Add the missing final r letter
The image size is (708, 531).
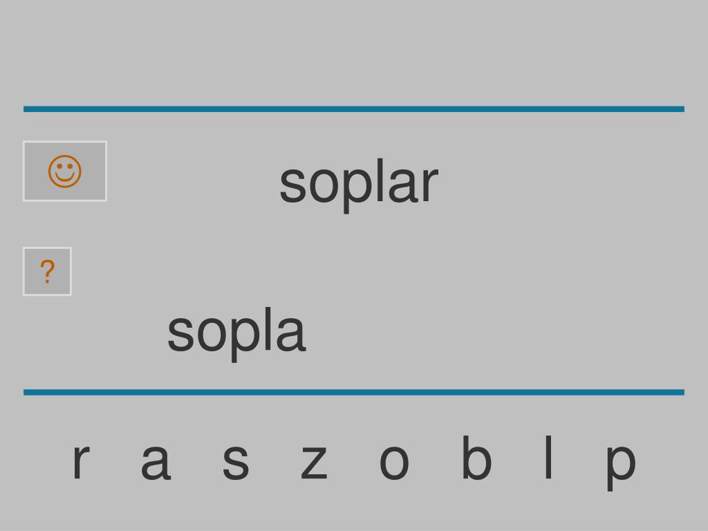(x=81, y=461)
